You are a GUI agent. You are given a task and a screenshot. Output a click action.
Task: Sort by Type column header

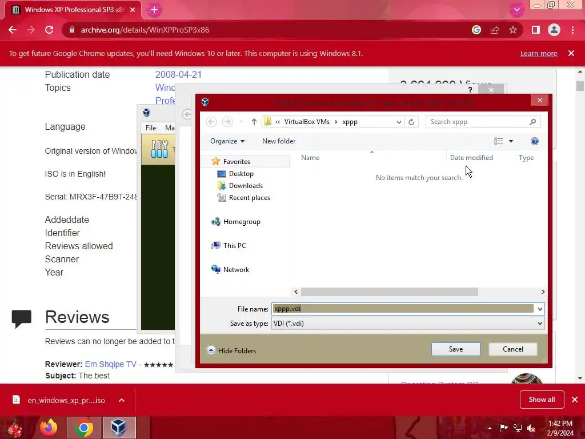coord(526,158)
